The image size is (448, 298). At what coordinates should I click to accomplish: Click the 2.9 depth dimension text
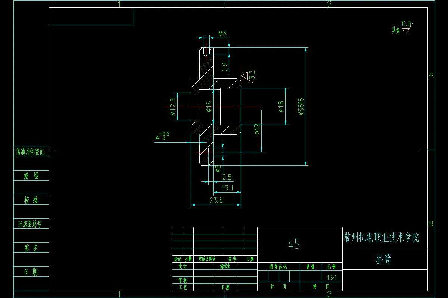coord(224,67)
